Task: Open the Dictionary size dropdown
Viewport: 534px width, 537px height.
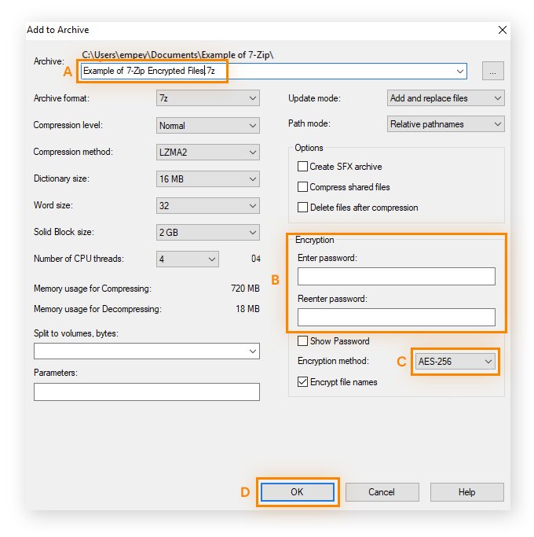Action: tap(207, 178)
